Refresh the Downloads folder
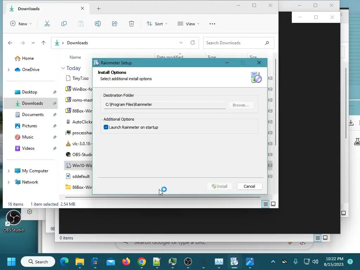This screenshot has width=360, height=270. point(193,43)
